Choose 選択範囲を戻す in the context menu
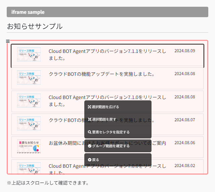 click(x=118, y=119)
